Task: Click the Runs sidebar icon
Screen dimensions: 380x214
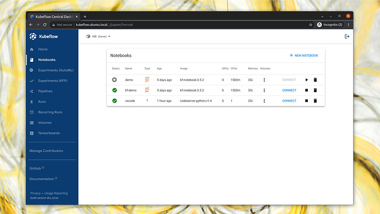Action: [31, 101]
